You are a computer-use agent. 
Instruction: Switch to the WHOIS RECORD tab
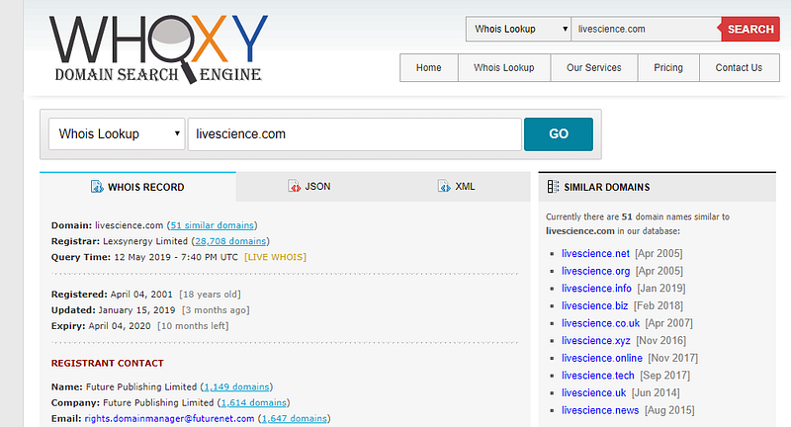pos(137,187)
